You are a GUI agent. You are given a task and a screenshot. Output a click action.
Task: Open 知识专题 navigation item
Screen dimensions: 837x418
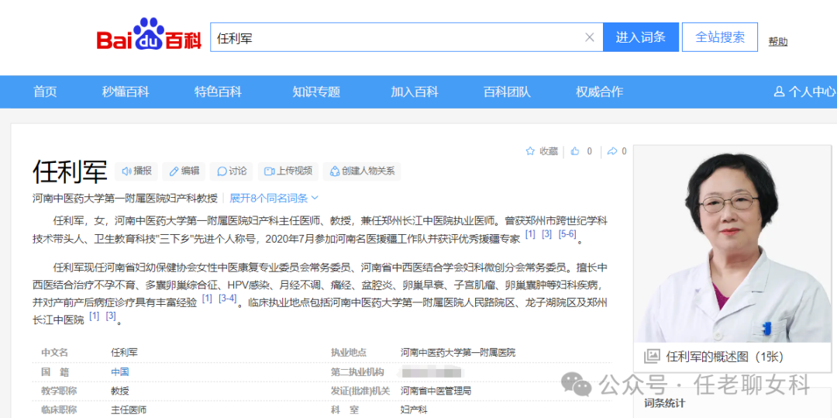point(316,92)
